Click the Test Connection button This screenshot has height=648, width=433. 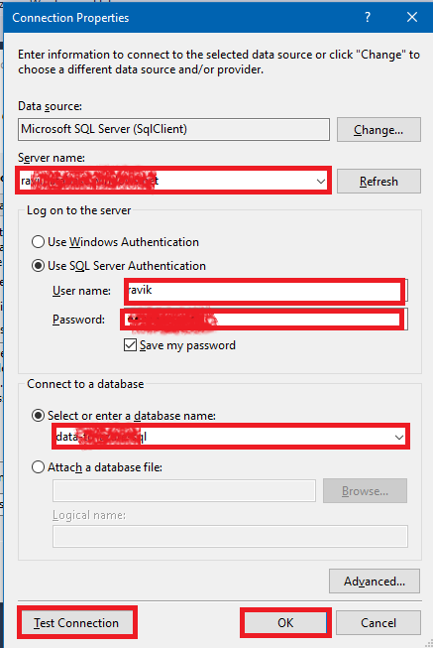76,622
